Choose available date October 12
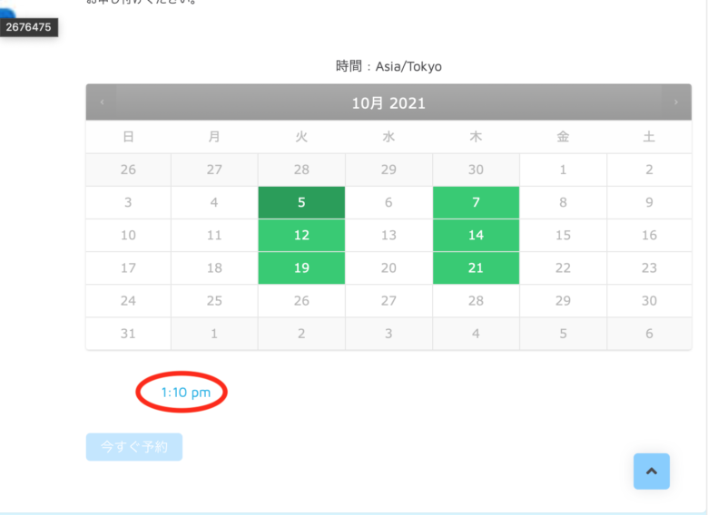Image resolution: width=708 pixels, height=515 pixels. (301, 236)
